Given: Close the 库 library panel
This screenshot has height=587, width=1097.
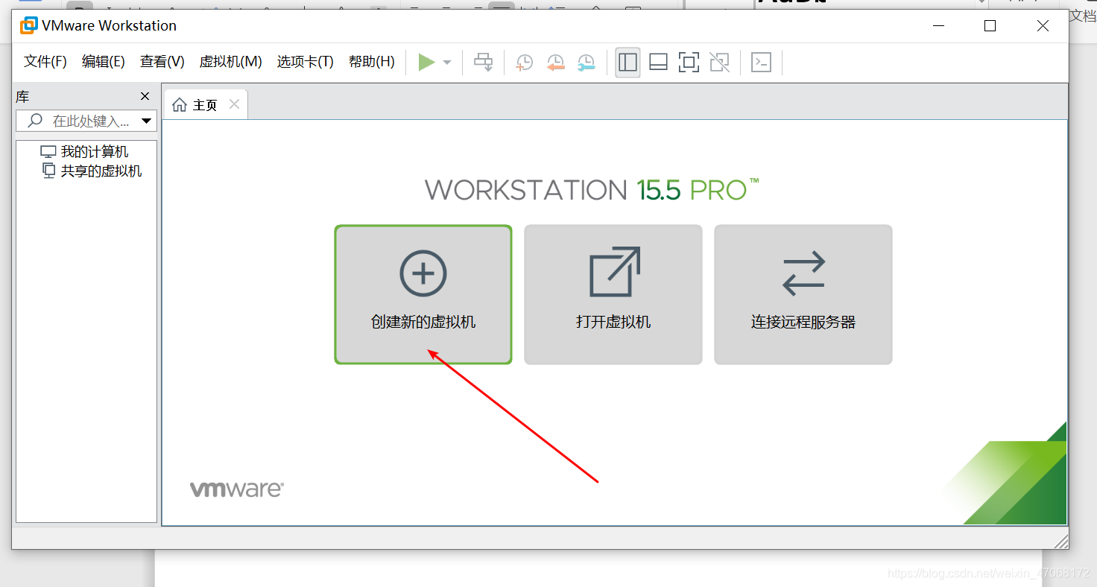Looking at the screenshot, I should (x=145, y=96).
